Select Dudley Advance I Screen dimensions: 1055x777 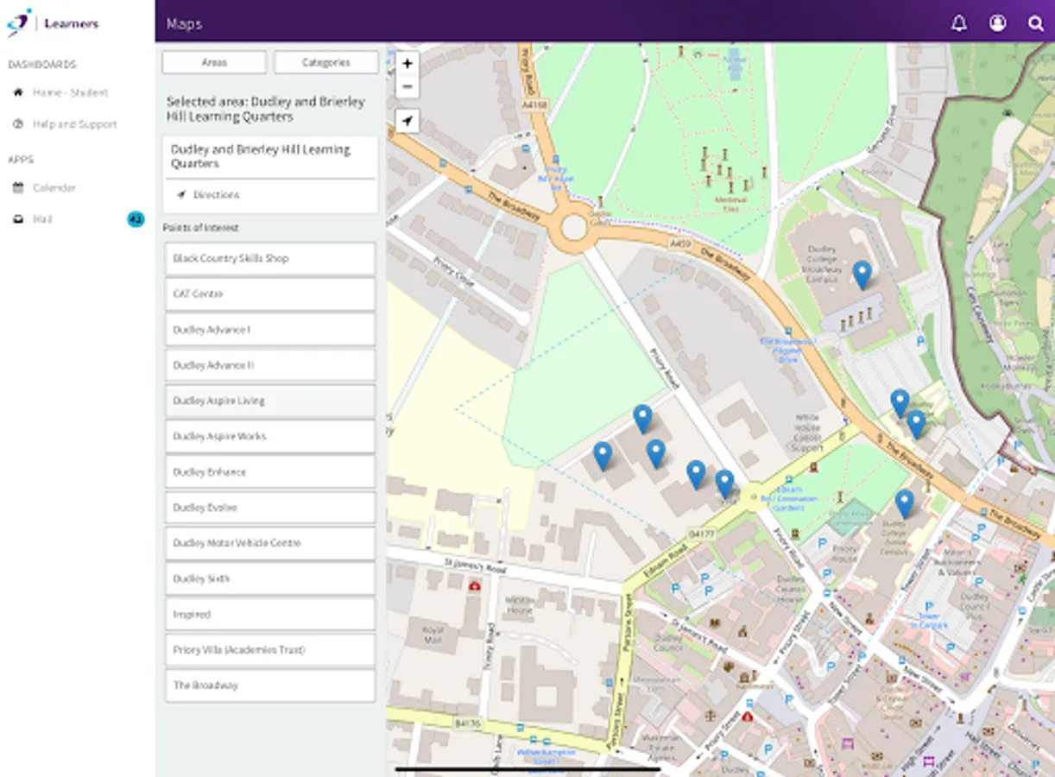(x=270, y=330)
